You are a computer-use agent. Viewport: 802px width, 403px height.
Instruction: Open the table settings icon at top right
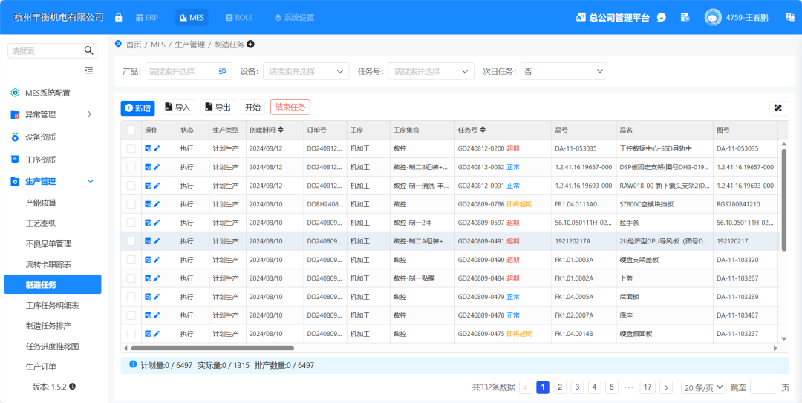(778, 108)
